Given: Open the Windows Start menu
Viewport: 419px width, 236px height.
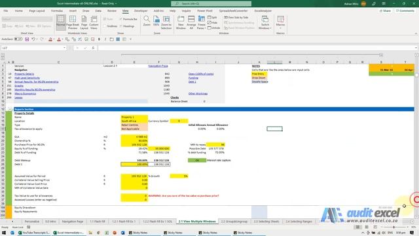Looking at the screenshot, I should click(5, 233).
